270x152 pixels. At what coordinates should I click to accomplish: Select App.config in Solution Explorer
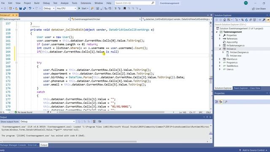232,42
